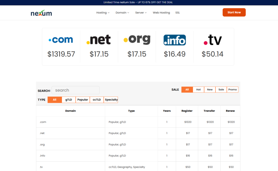Screen dimensions: 278x171
Task: Click the .org domain logo
Action: click(137, 40)
